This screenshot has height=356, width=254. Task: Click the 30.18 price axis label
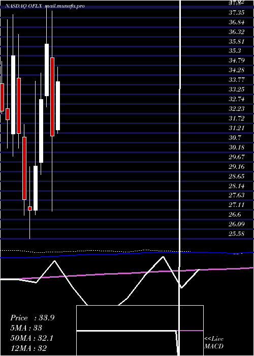tap(237, 147)
